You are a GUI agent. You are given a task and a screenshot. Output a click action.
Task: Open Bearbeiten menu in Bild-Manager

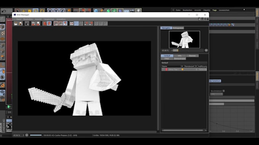click(28, 19)
